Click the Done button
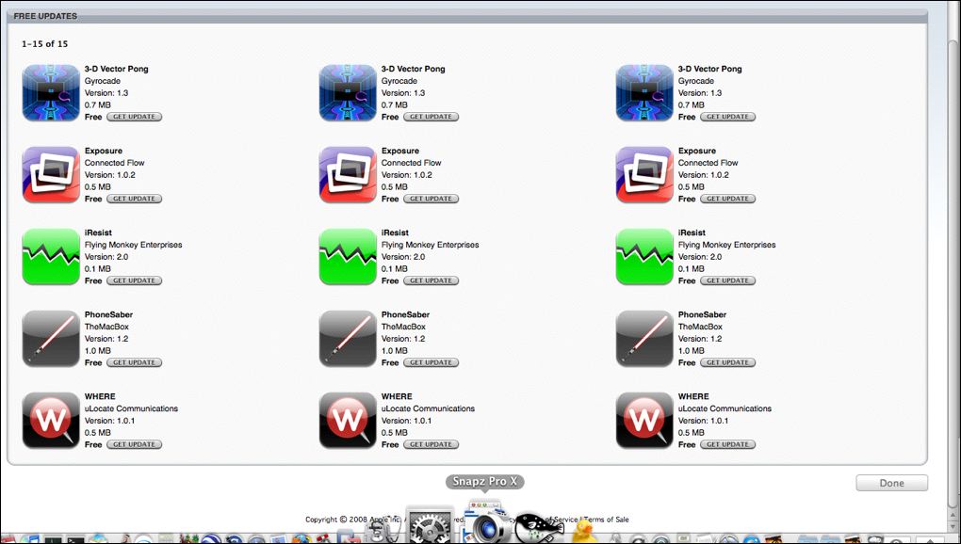This screenshot has width=961, height=544. 891,483
